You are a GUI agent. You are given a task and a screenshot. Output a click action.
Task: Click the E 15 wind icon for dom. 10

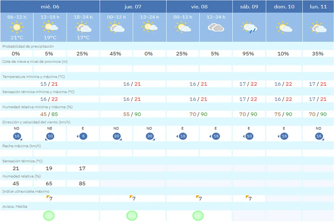click(283, 136)
